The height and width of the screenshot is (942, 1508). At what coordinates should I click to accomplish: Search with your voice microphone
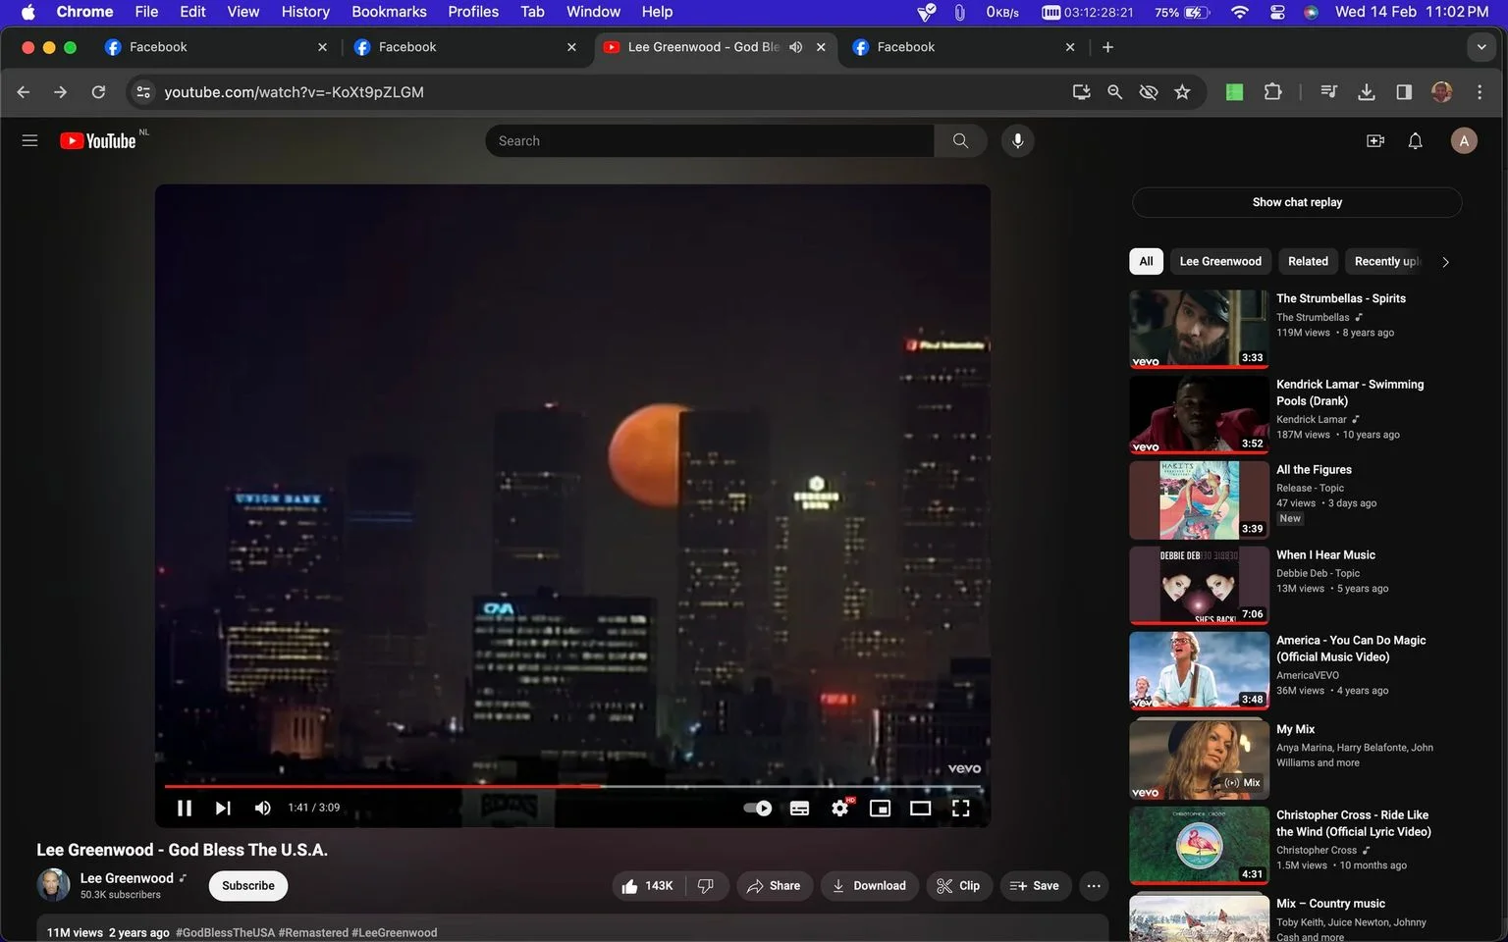pyautogui.click(x=1018, y=140)
